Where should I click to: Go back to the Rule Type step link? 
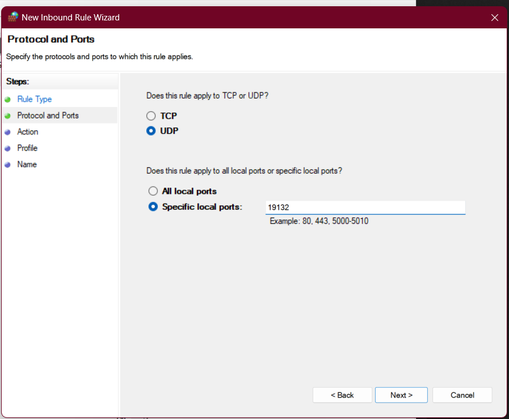pyautogui.click(x=35, y=99)
